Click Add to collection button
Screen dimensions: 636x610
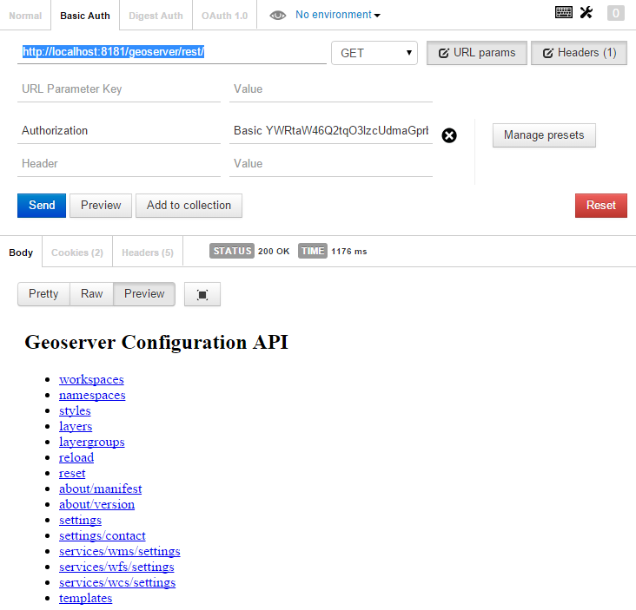189,206
